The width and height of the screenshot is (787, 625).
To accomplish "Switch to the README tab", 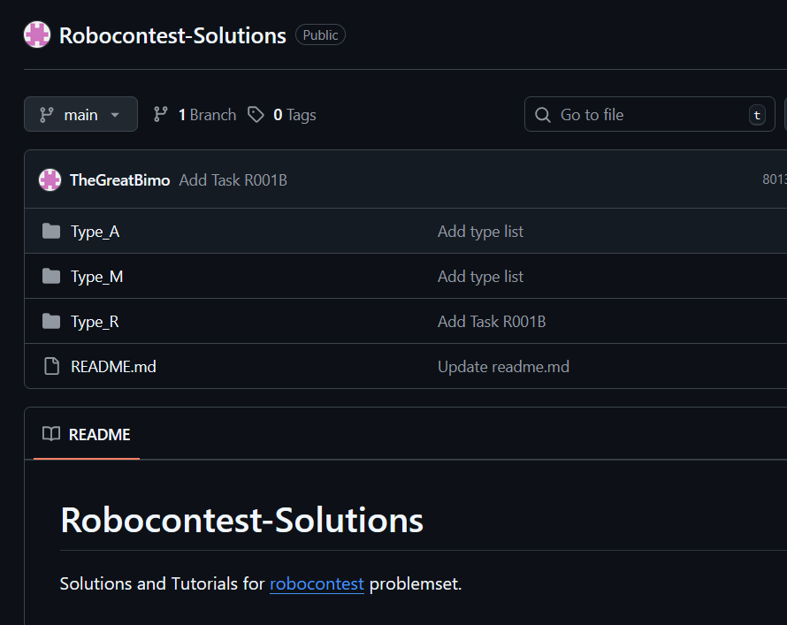I will click(x=99, y=434).
